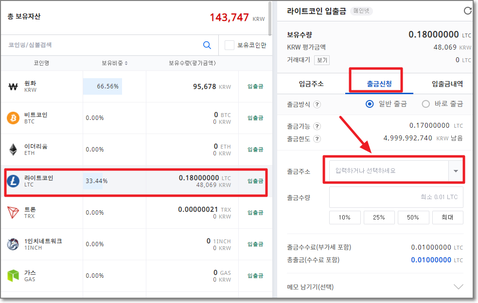Switch to the 출금신청 tab

pos(379,84)
